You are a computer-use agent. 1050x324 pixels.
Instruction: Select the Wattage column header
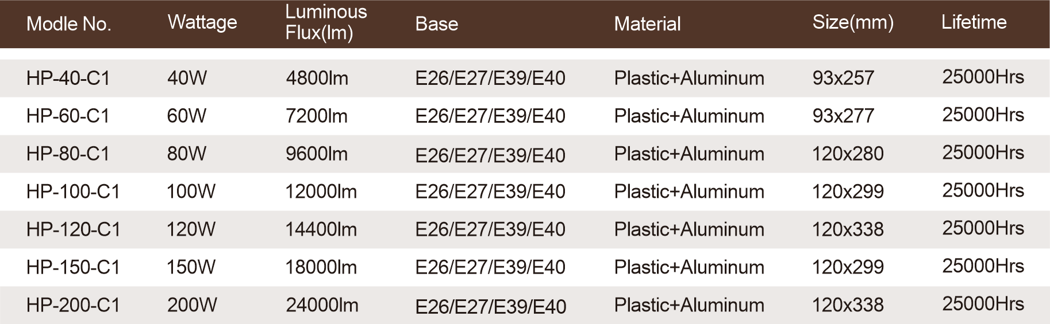202,22
